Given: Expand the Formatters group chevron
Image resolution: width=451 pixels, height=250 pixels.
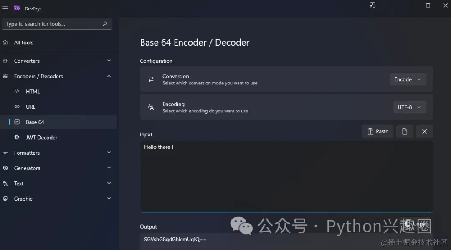Looking at the screenshot, I should [109, 152].
